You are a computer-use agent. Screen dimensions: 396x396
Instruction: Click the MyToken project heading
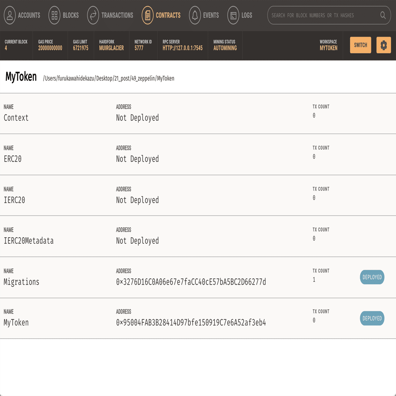21,77
